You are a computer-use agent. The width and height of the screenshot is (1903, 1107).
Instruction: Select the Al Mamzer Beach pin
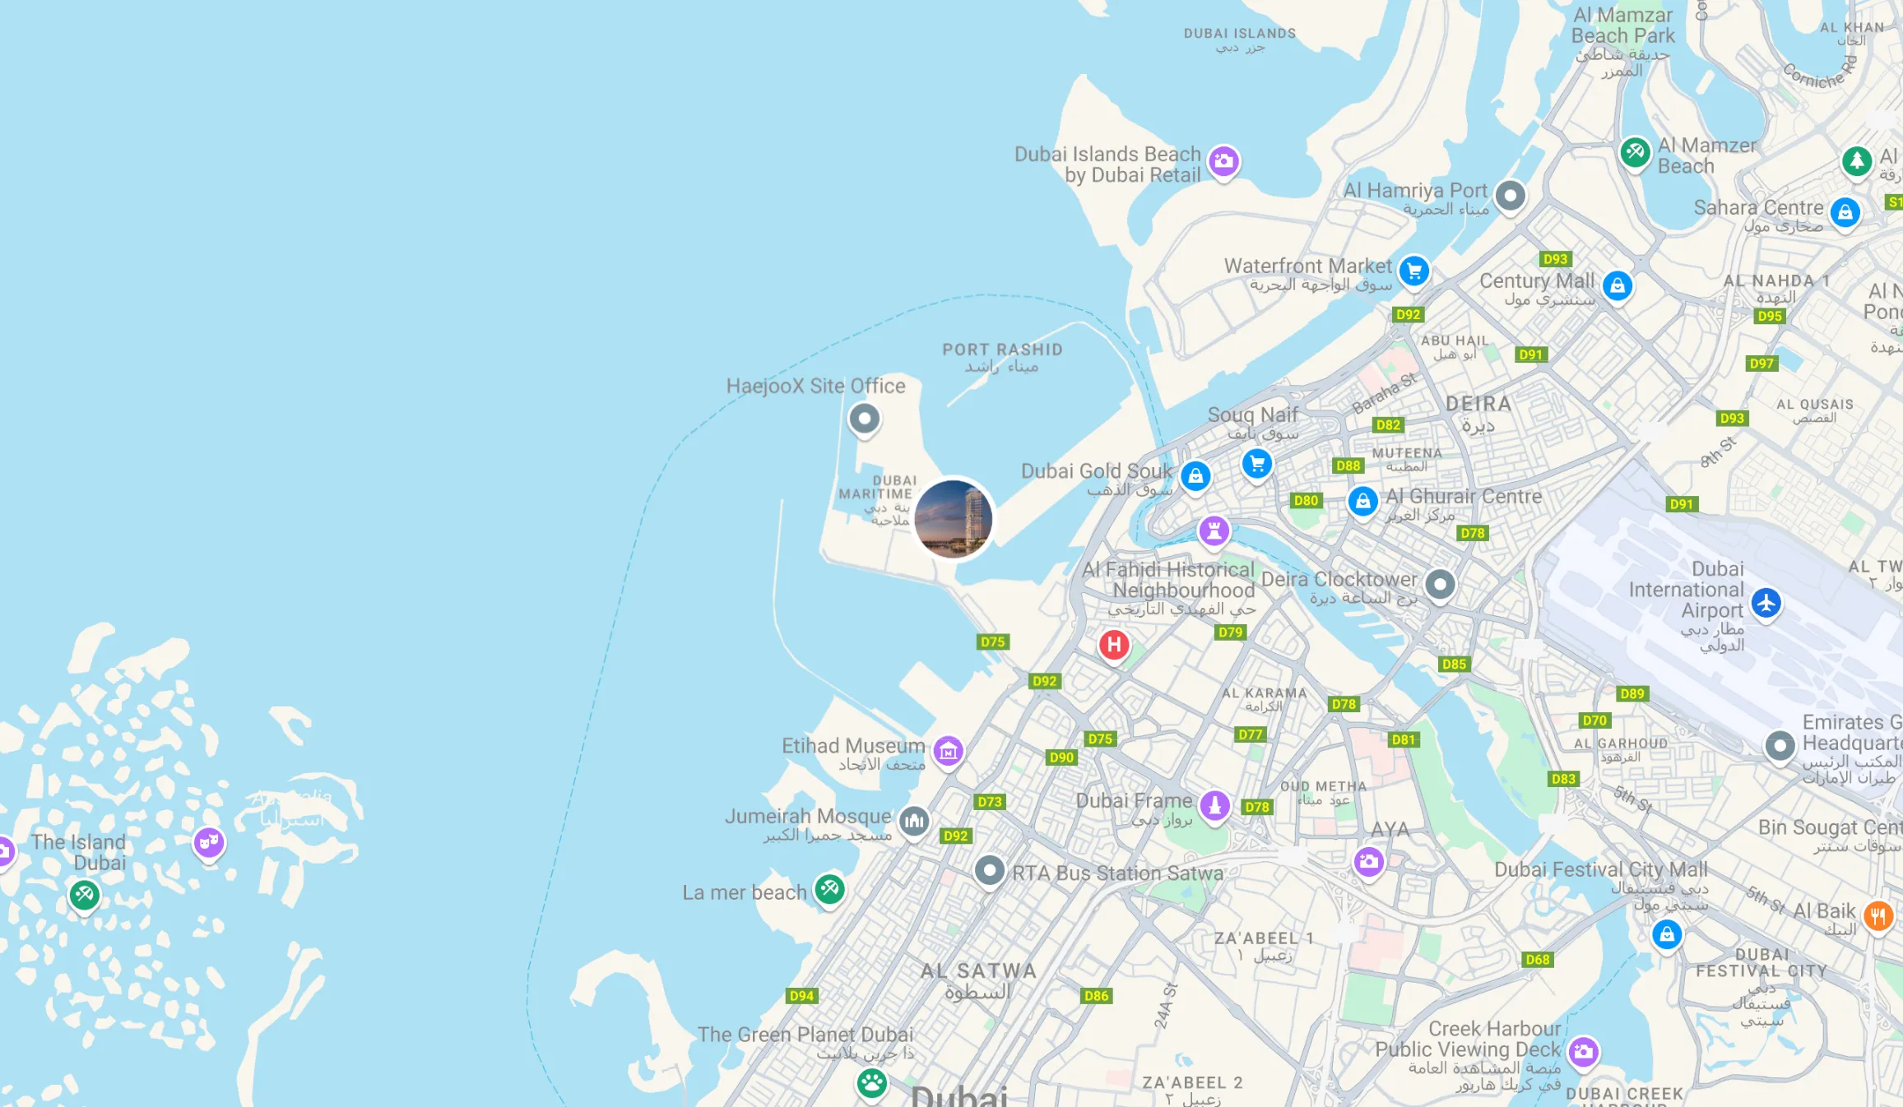(1635, 153)
